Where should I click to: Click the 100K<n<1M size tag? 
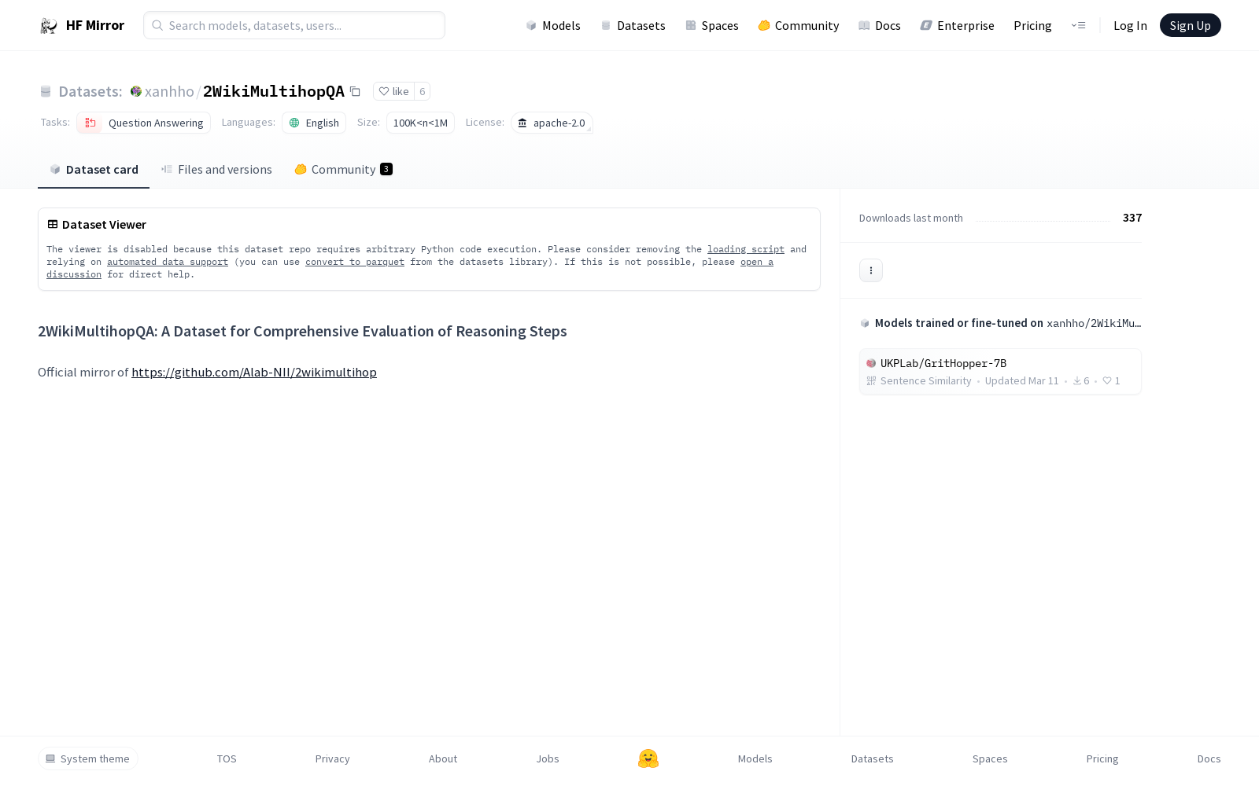(420, 123)
